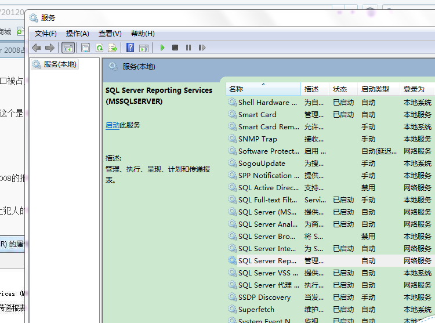This screenshot has width=435, height=323.
Task: Click the gear icon beside Shell Hardware
Action: [232, 102]
